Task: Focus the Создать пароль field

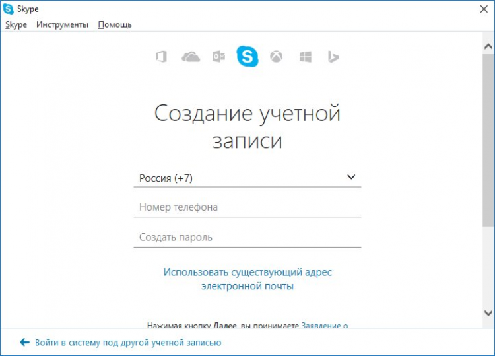Action: (247, 237)
